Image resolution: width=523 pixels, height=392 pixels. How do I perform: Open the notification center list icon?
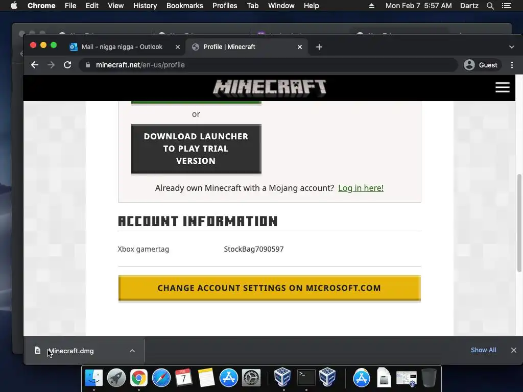click(506, 6)
